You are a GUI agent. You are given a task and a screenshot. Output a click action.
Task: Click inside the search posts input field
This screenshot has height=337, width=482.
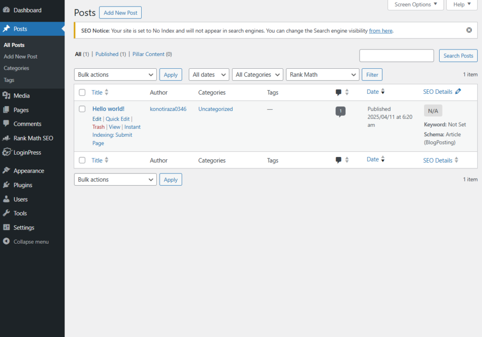point(396,56)
